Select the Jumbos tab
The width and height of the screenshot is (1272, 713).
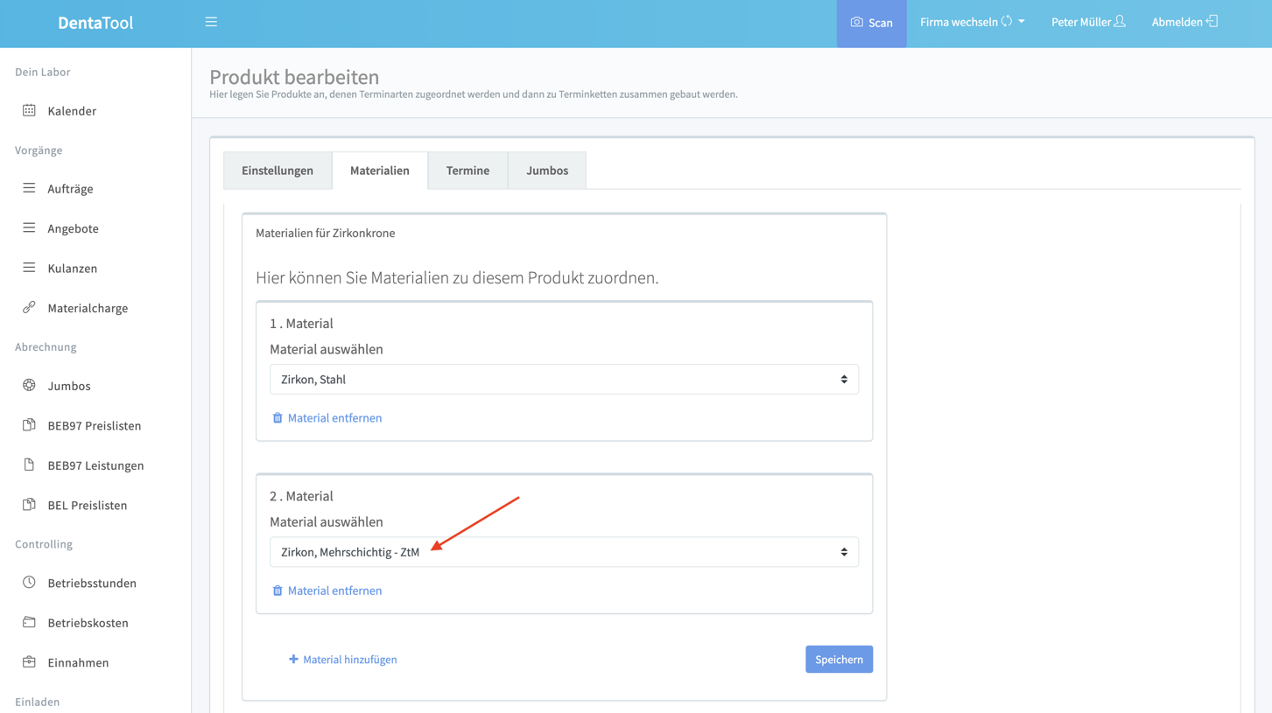(547, 171)
